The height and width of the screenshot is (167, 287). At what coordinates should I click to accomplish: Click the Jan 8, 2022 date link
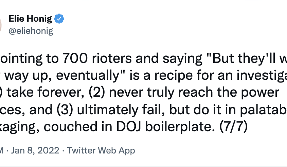(35, 150)
